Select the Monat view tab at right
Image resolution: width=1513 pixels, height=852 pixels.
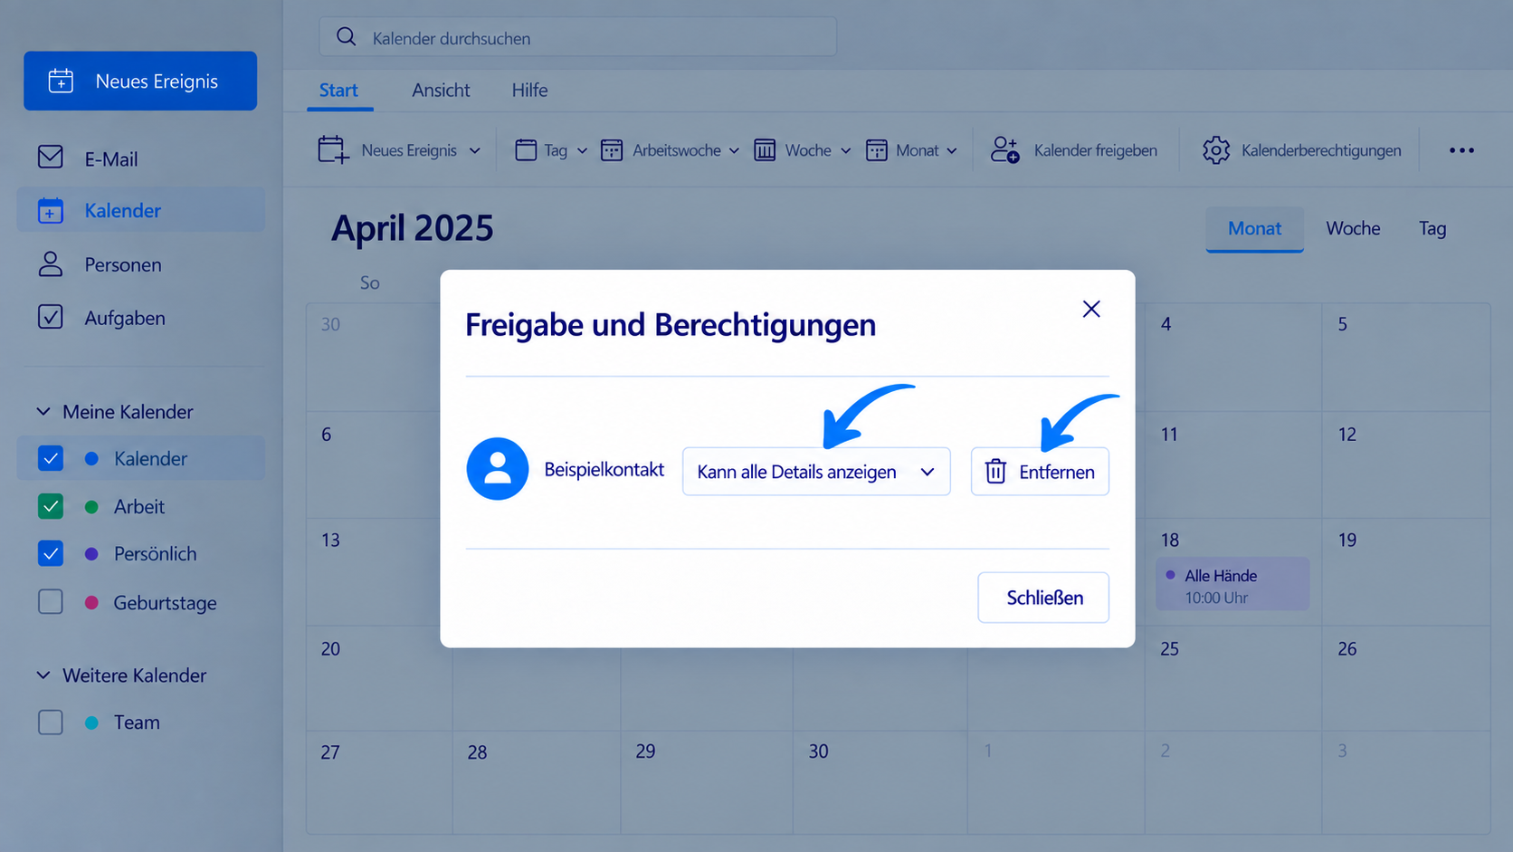(x=1254, y=228)
